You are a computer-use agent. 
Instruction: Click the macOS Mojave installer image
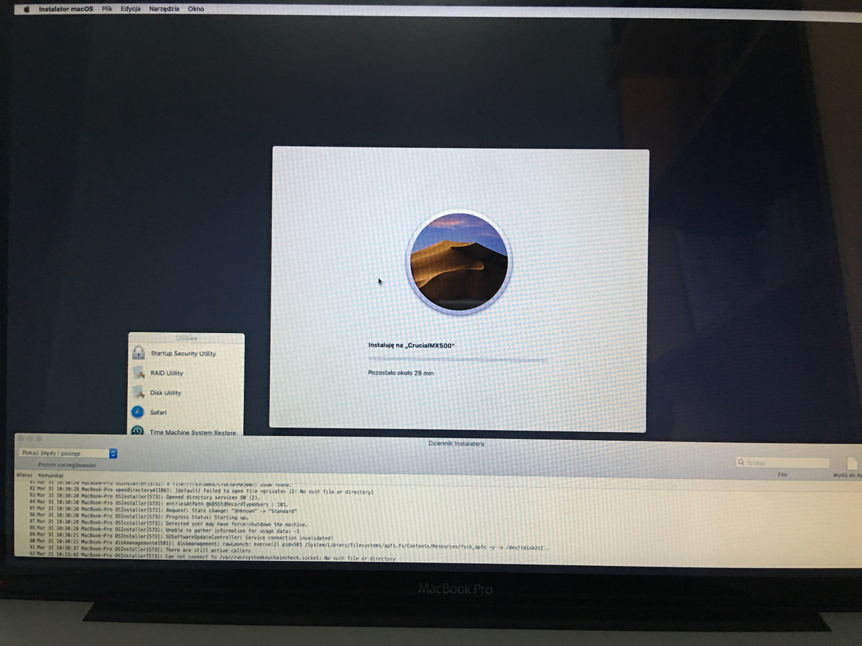click(459, 263)
